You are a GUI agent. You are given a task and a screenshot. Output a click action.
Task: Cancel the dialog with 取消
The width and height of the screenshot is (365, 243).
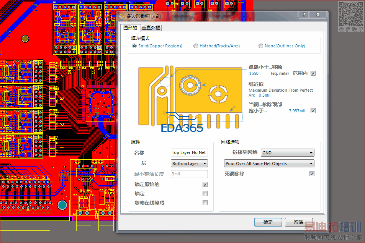click(299, 222)
